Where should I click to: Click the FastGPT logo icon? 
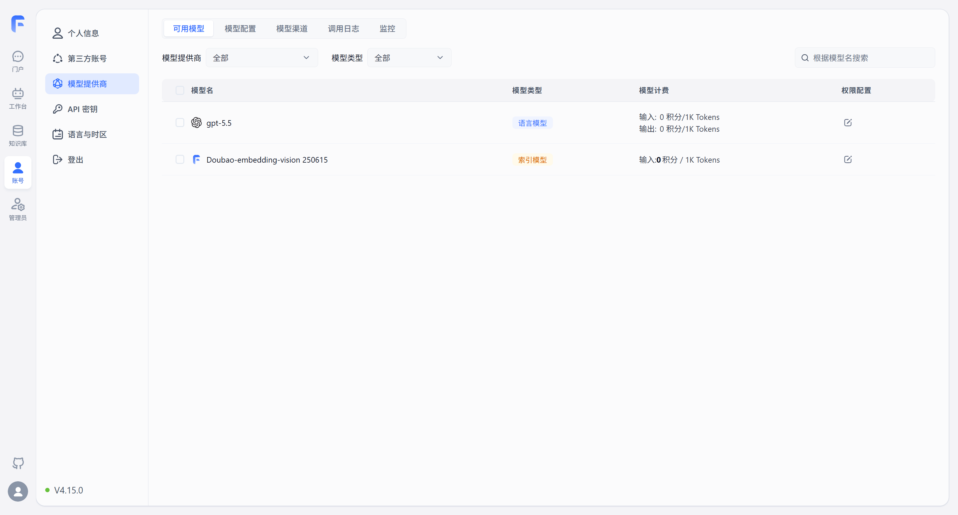17,24
